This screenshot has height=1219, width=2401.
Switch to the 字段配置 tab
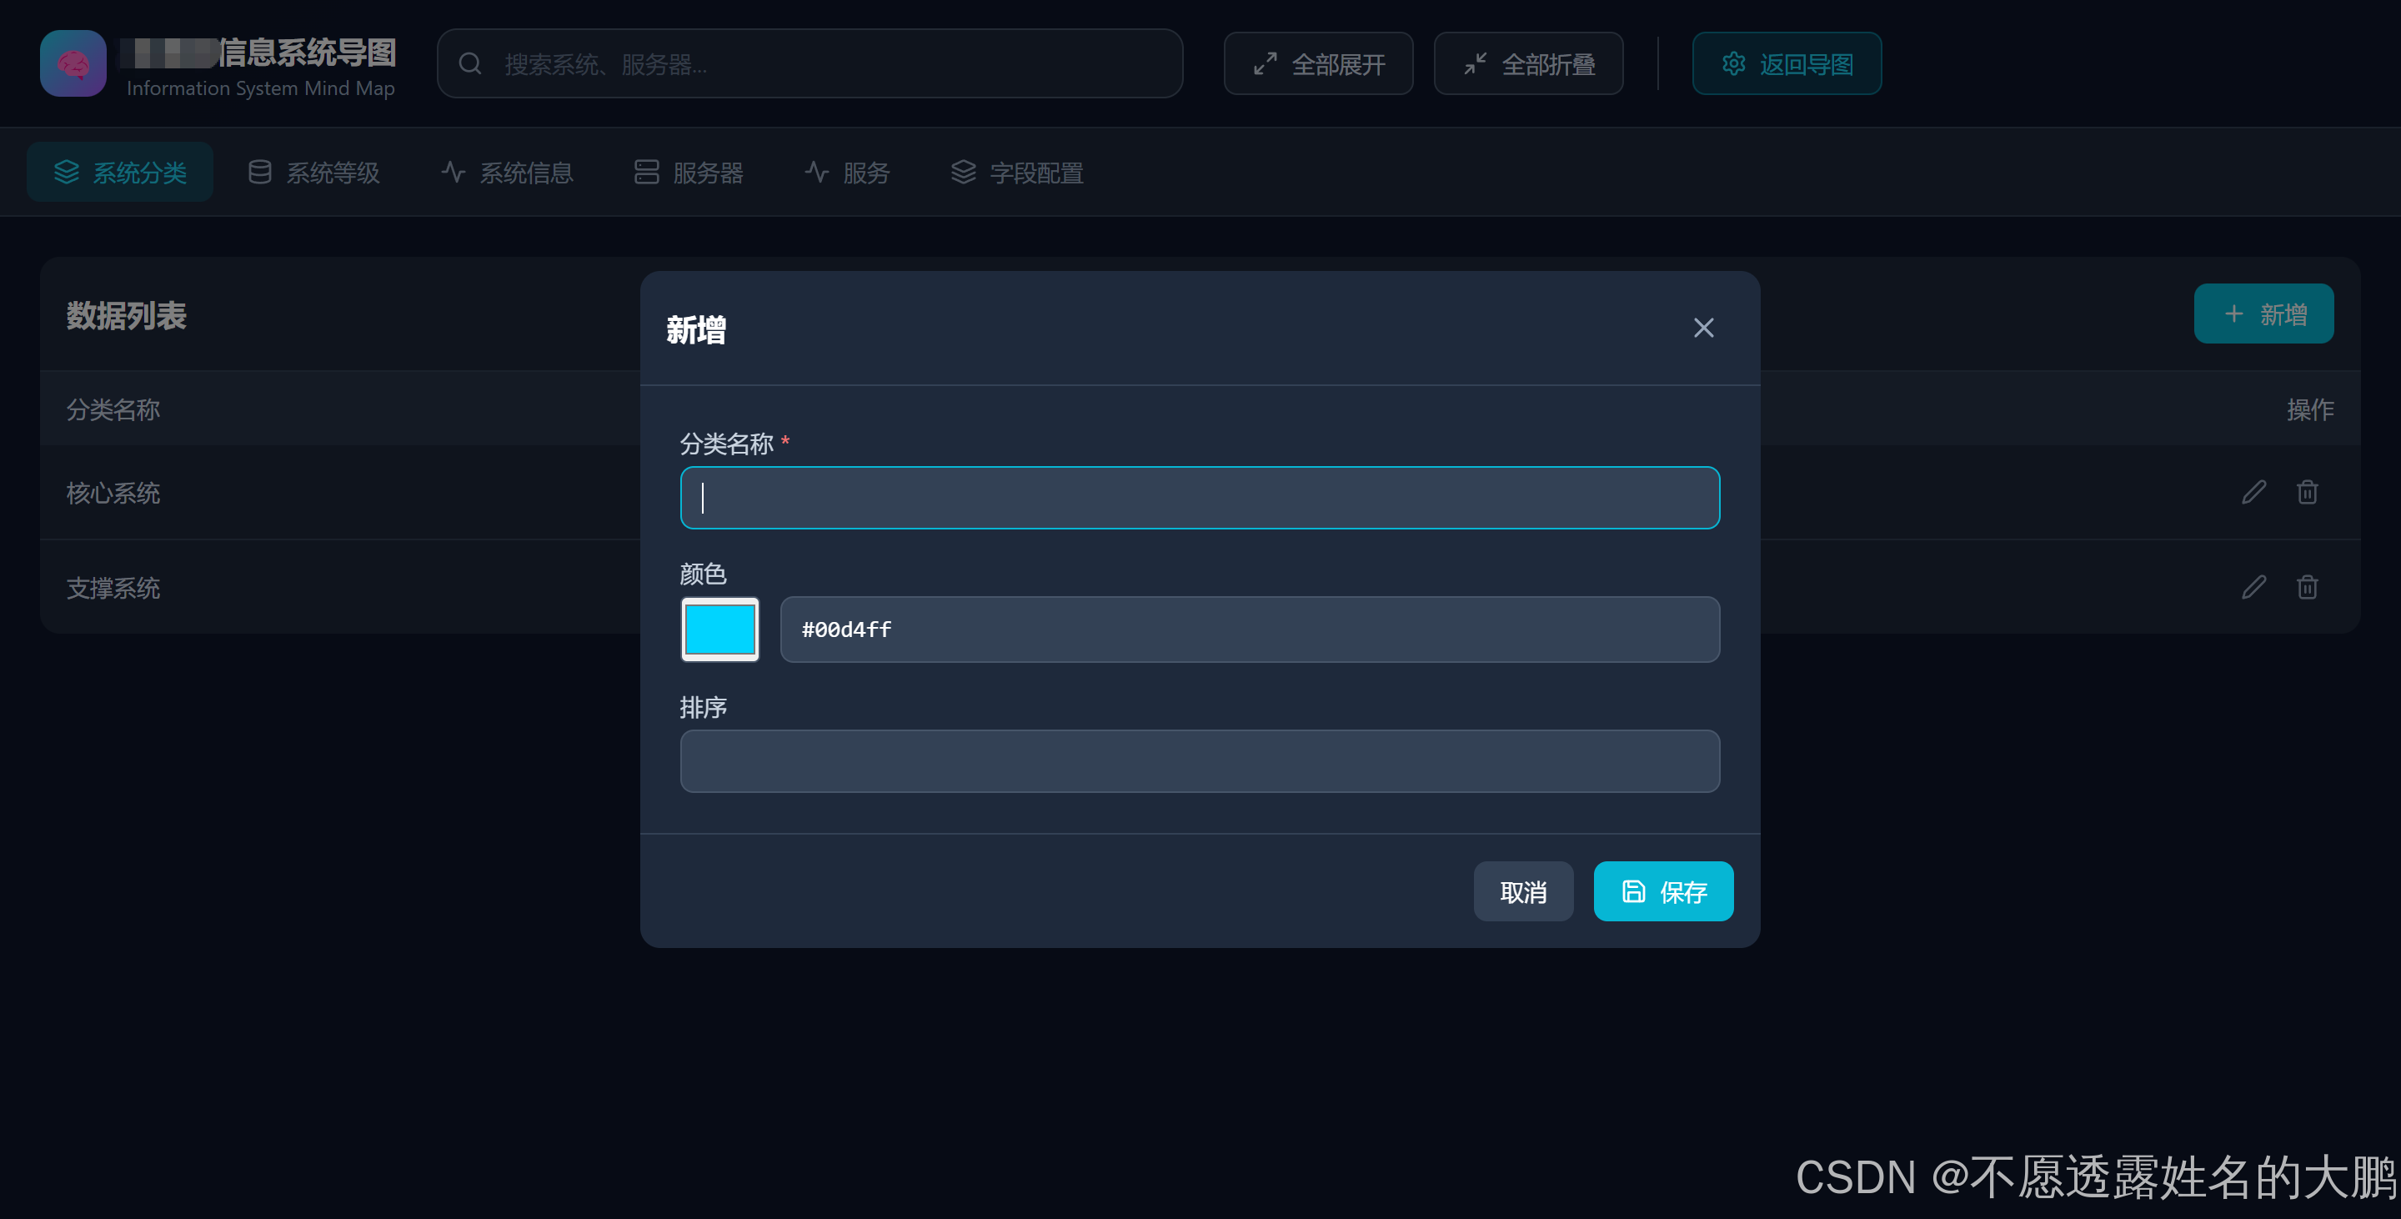pyautogui.click(x=1017, y=173)
